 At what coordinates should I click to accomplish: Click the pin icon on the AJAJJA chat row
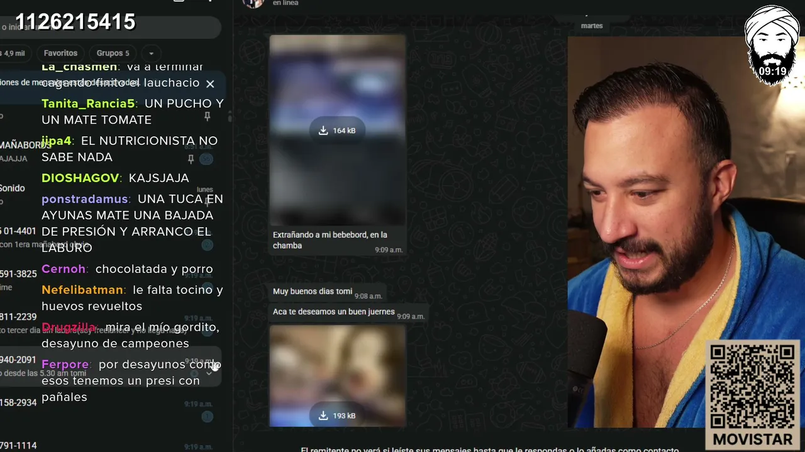tap(191, 159)
